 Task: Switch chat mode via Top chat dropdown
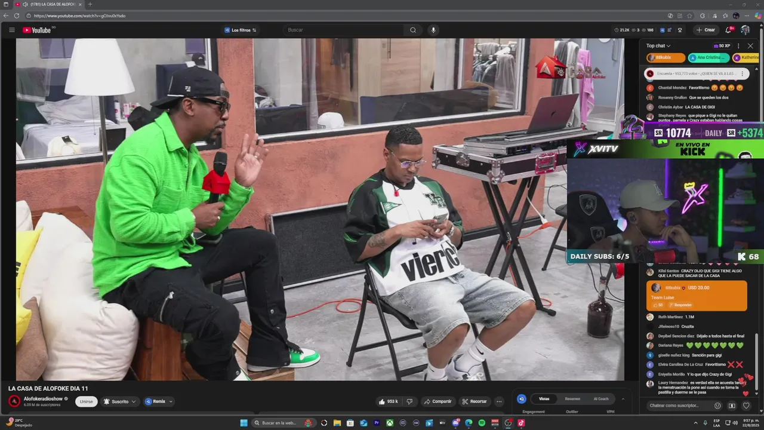coord(658,46)
